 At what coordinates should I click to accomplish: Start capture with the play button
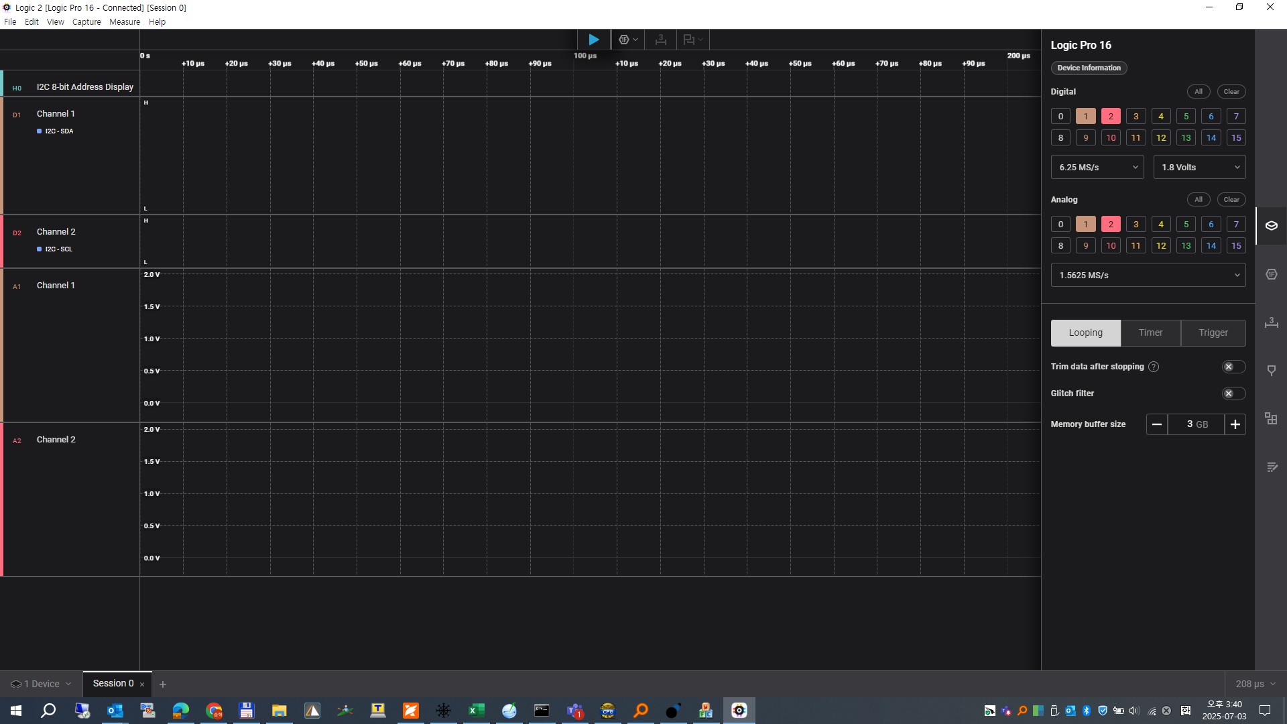click(x=593, y=40)
